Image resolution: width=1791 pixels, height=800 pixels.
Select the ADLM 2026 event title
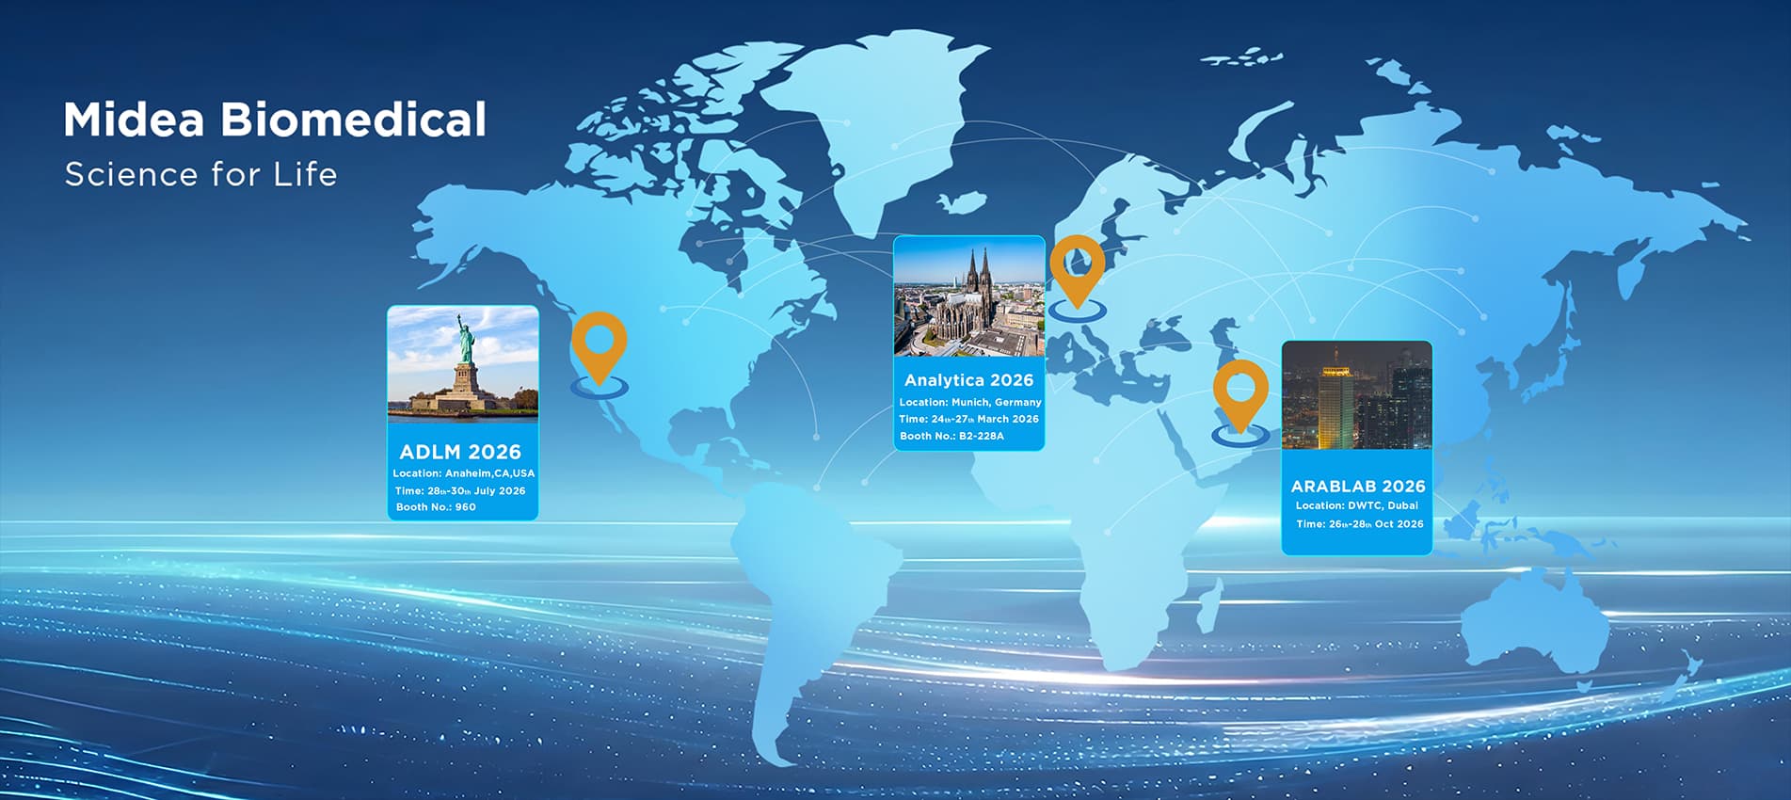pyautogui.click(x=460, y=452)
